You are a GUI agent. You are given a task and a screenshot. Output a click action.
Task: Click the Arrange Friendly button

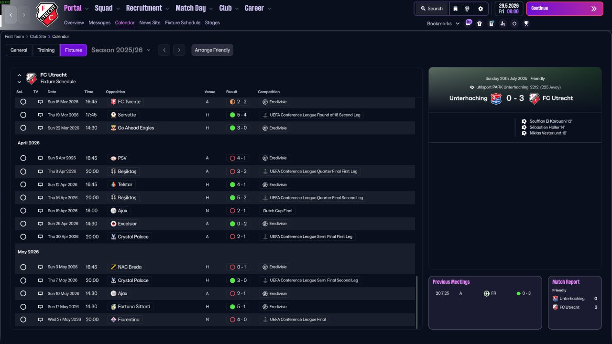pyautogui.click(x=212, y=50)
